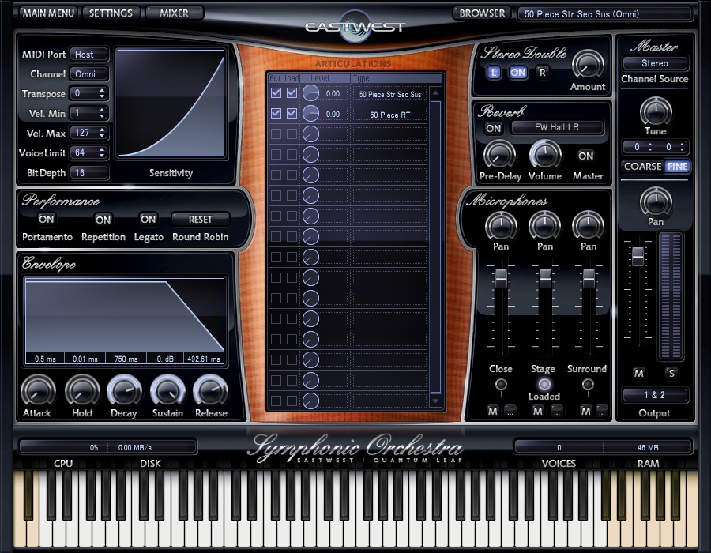
Task: Click the Stereo Double Amount knob
Action: click(x=587, y=64)
